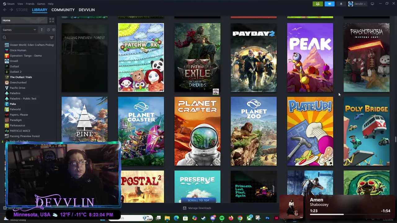Open the Postal 2 game cover
Screen dimensions: 397x223
[142, 186]
